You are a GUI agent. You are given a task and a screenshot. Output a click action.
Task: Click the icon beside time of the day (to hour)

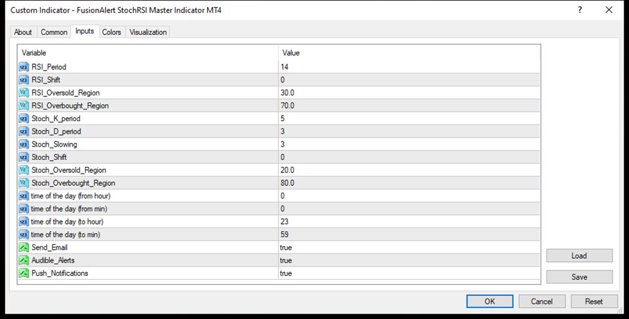24,221
